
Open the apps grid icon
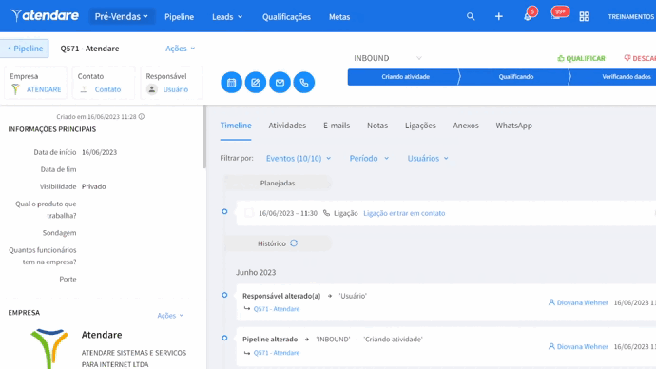click(585, 17)
